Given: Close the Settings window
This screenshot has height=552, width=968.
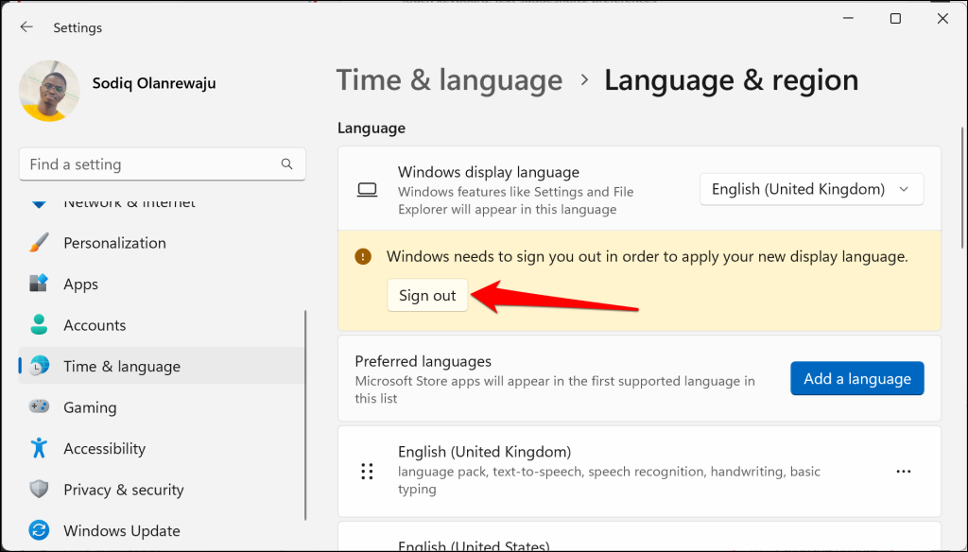Looking at the screenshot, I should (x=942, y=19).
